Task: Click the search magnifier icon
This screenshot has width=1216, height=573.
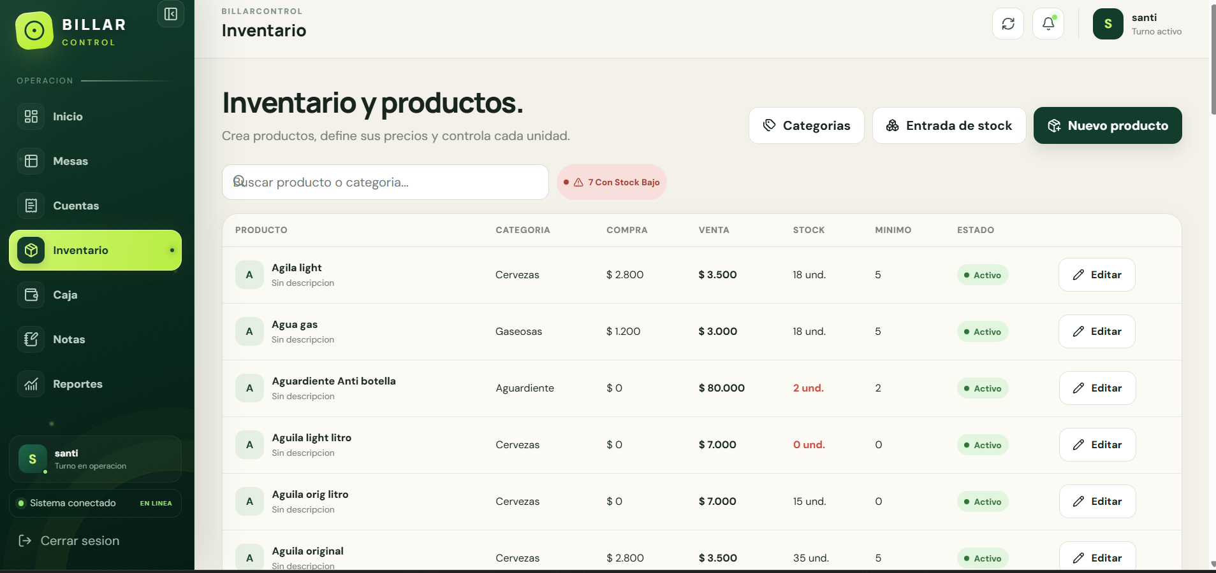Action: [239, 181]
